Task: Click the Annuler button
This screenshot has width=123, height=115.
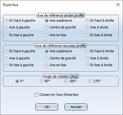Action: click(76, 107)
